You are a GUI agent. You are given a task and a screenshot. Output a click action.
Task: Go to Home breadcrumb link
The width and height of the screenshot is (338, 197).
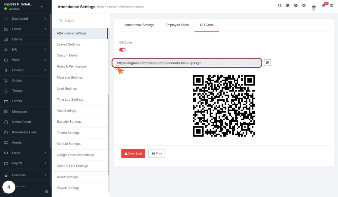(x=100, y=7)
